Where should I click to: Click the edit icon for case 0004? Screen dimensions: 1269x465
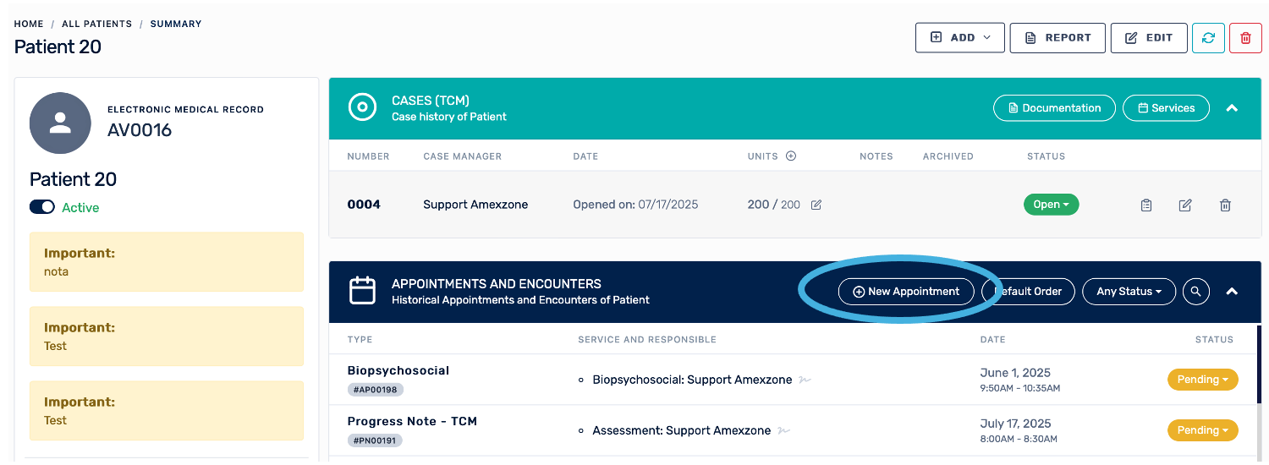click(x=1185, y=205)
